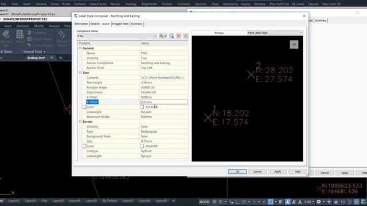Tick the Text Color property checkbox
The width and height of the screenshot is (367, 206).
(x=84, y=107)
